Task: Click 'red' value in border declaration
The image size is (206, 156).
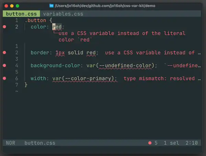Action: 91,53
